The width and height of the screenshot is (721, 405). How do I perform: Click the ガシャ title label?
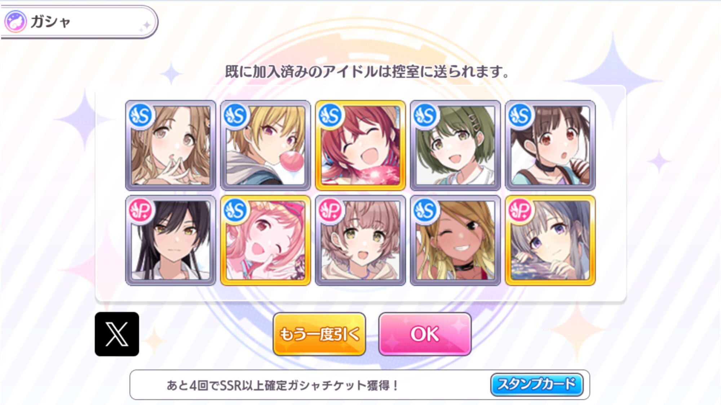point(50,22)
